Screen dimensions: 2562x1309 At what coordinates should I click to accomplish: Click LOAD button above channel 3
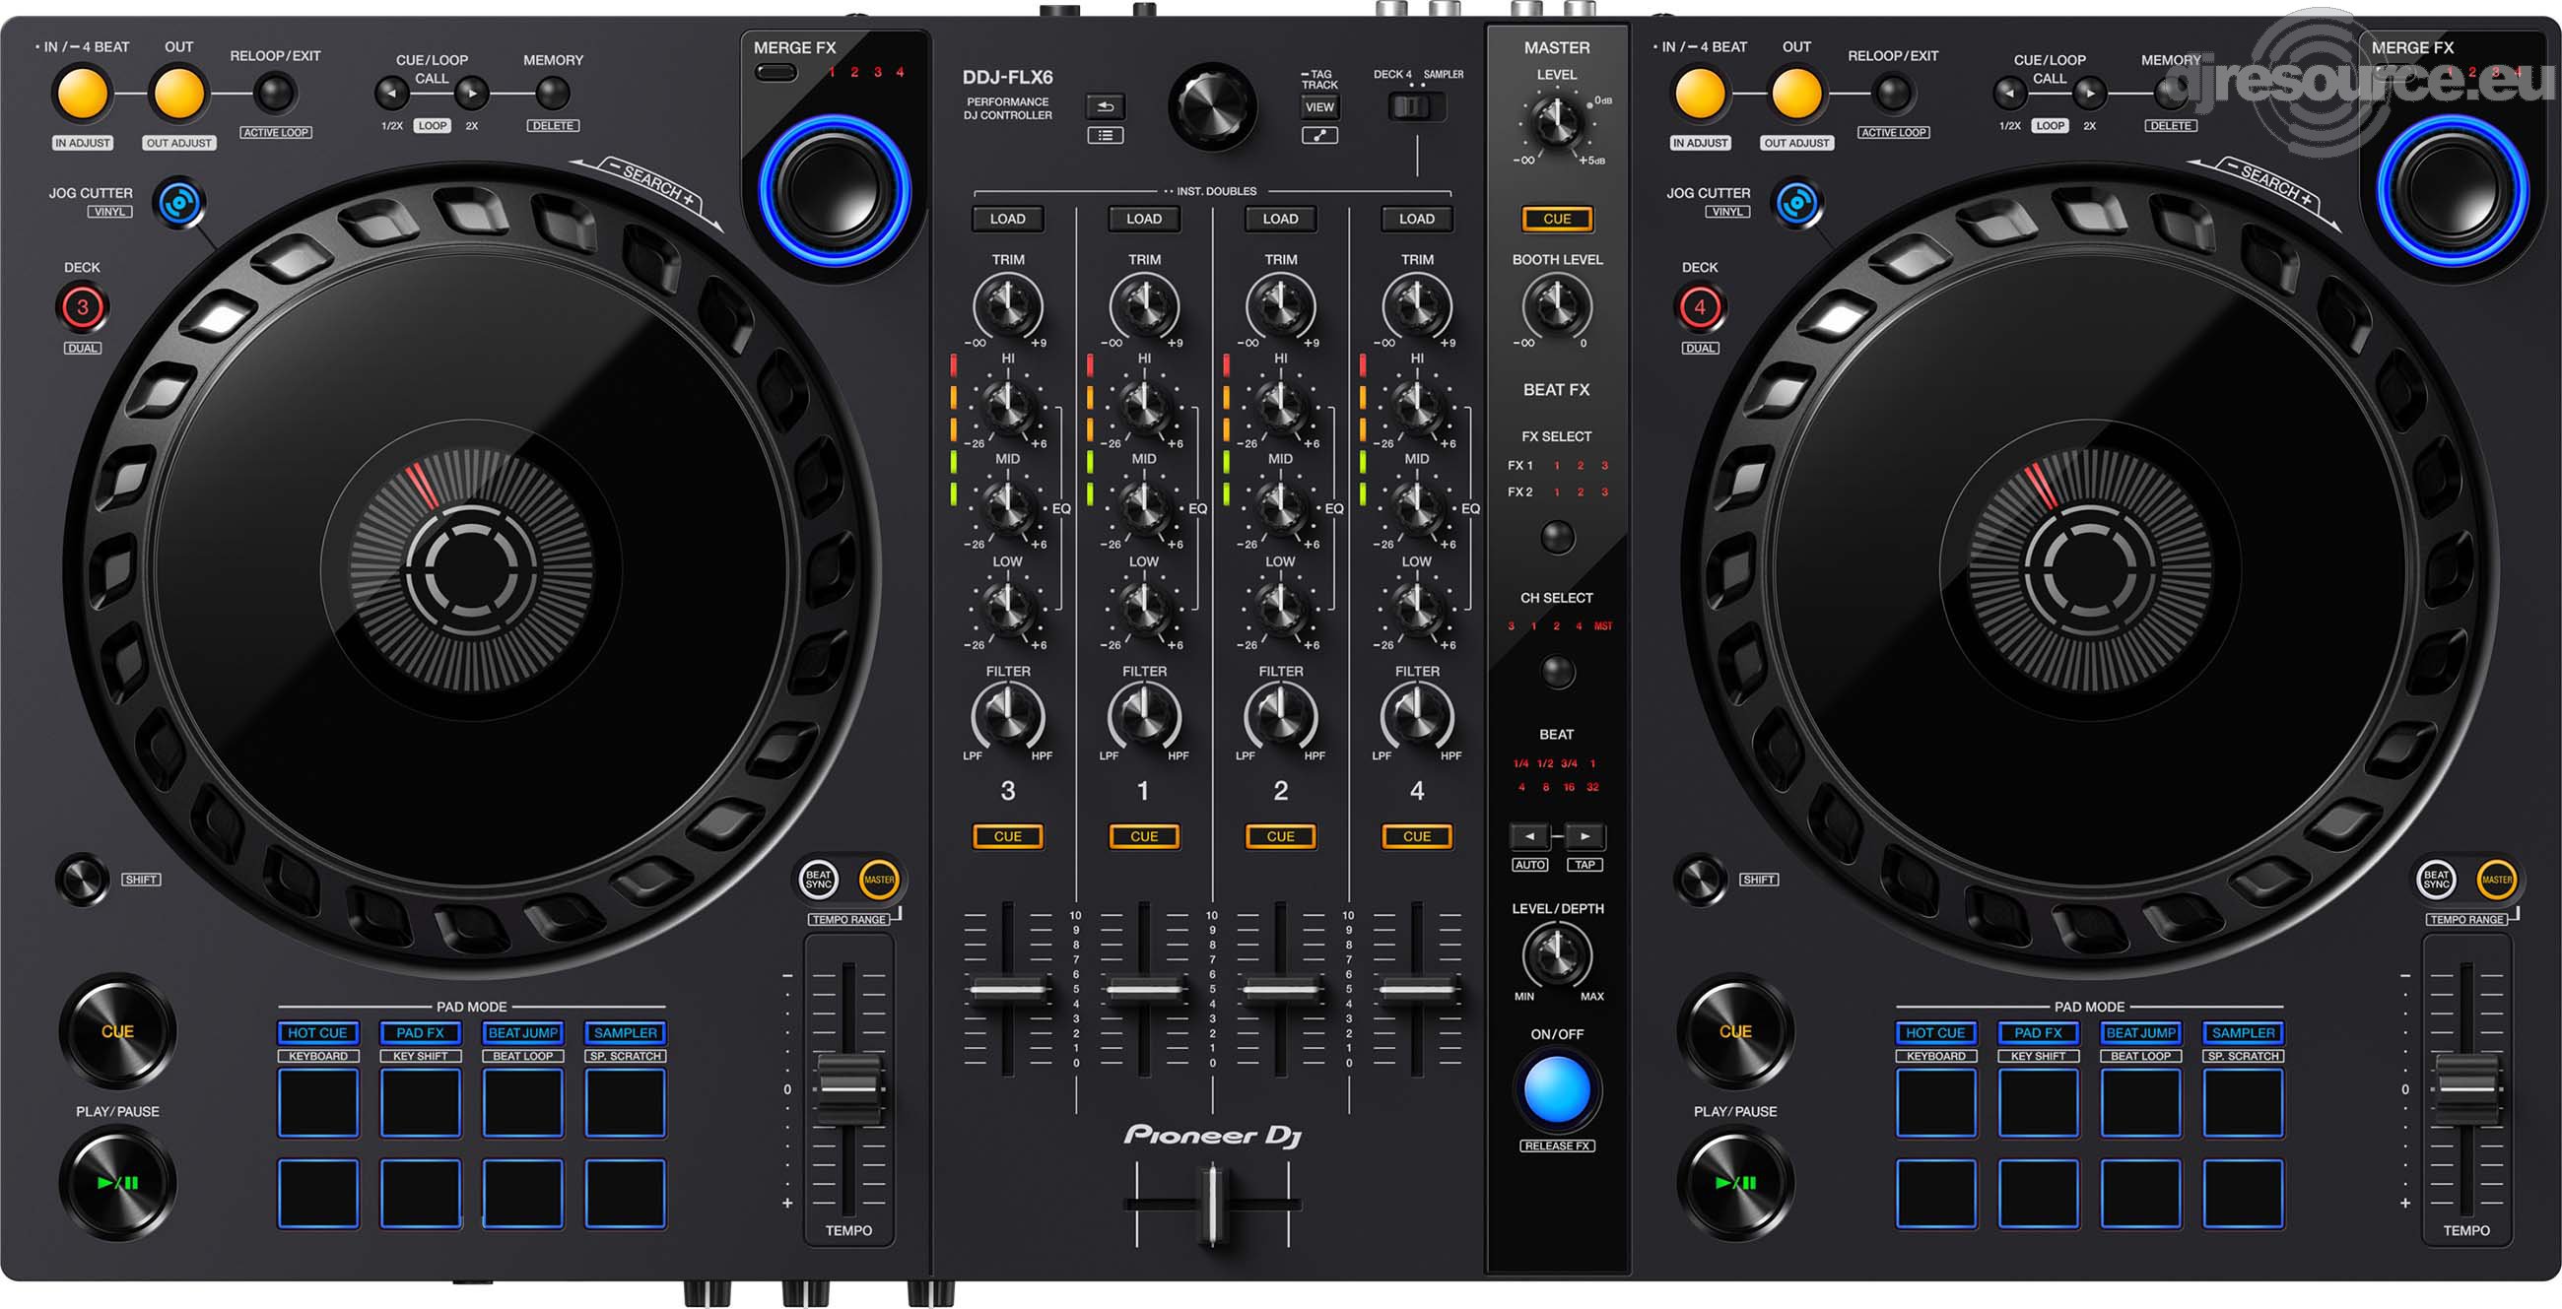1007,219
